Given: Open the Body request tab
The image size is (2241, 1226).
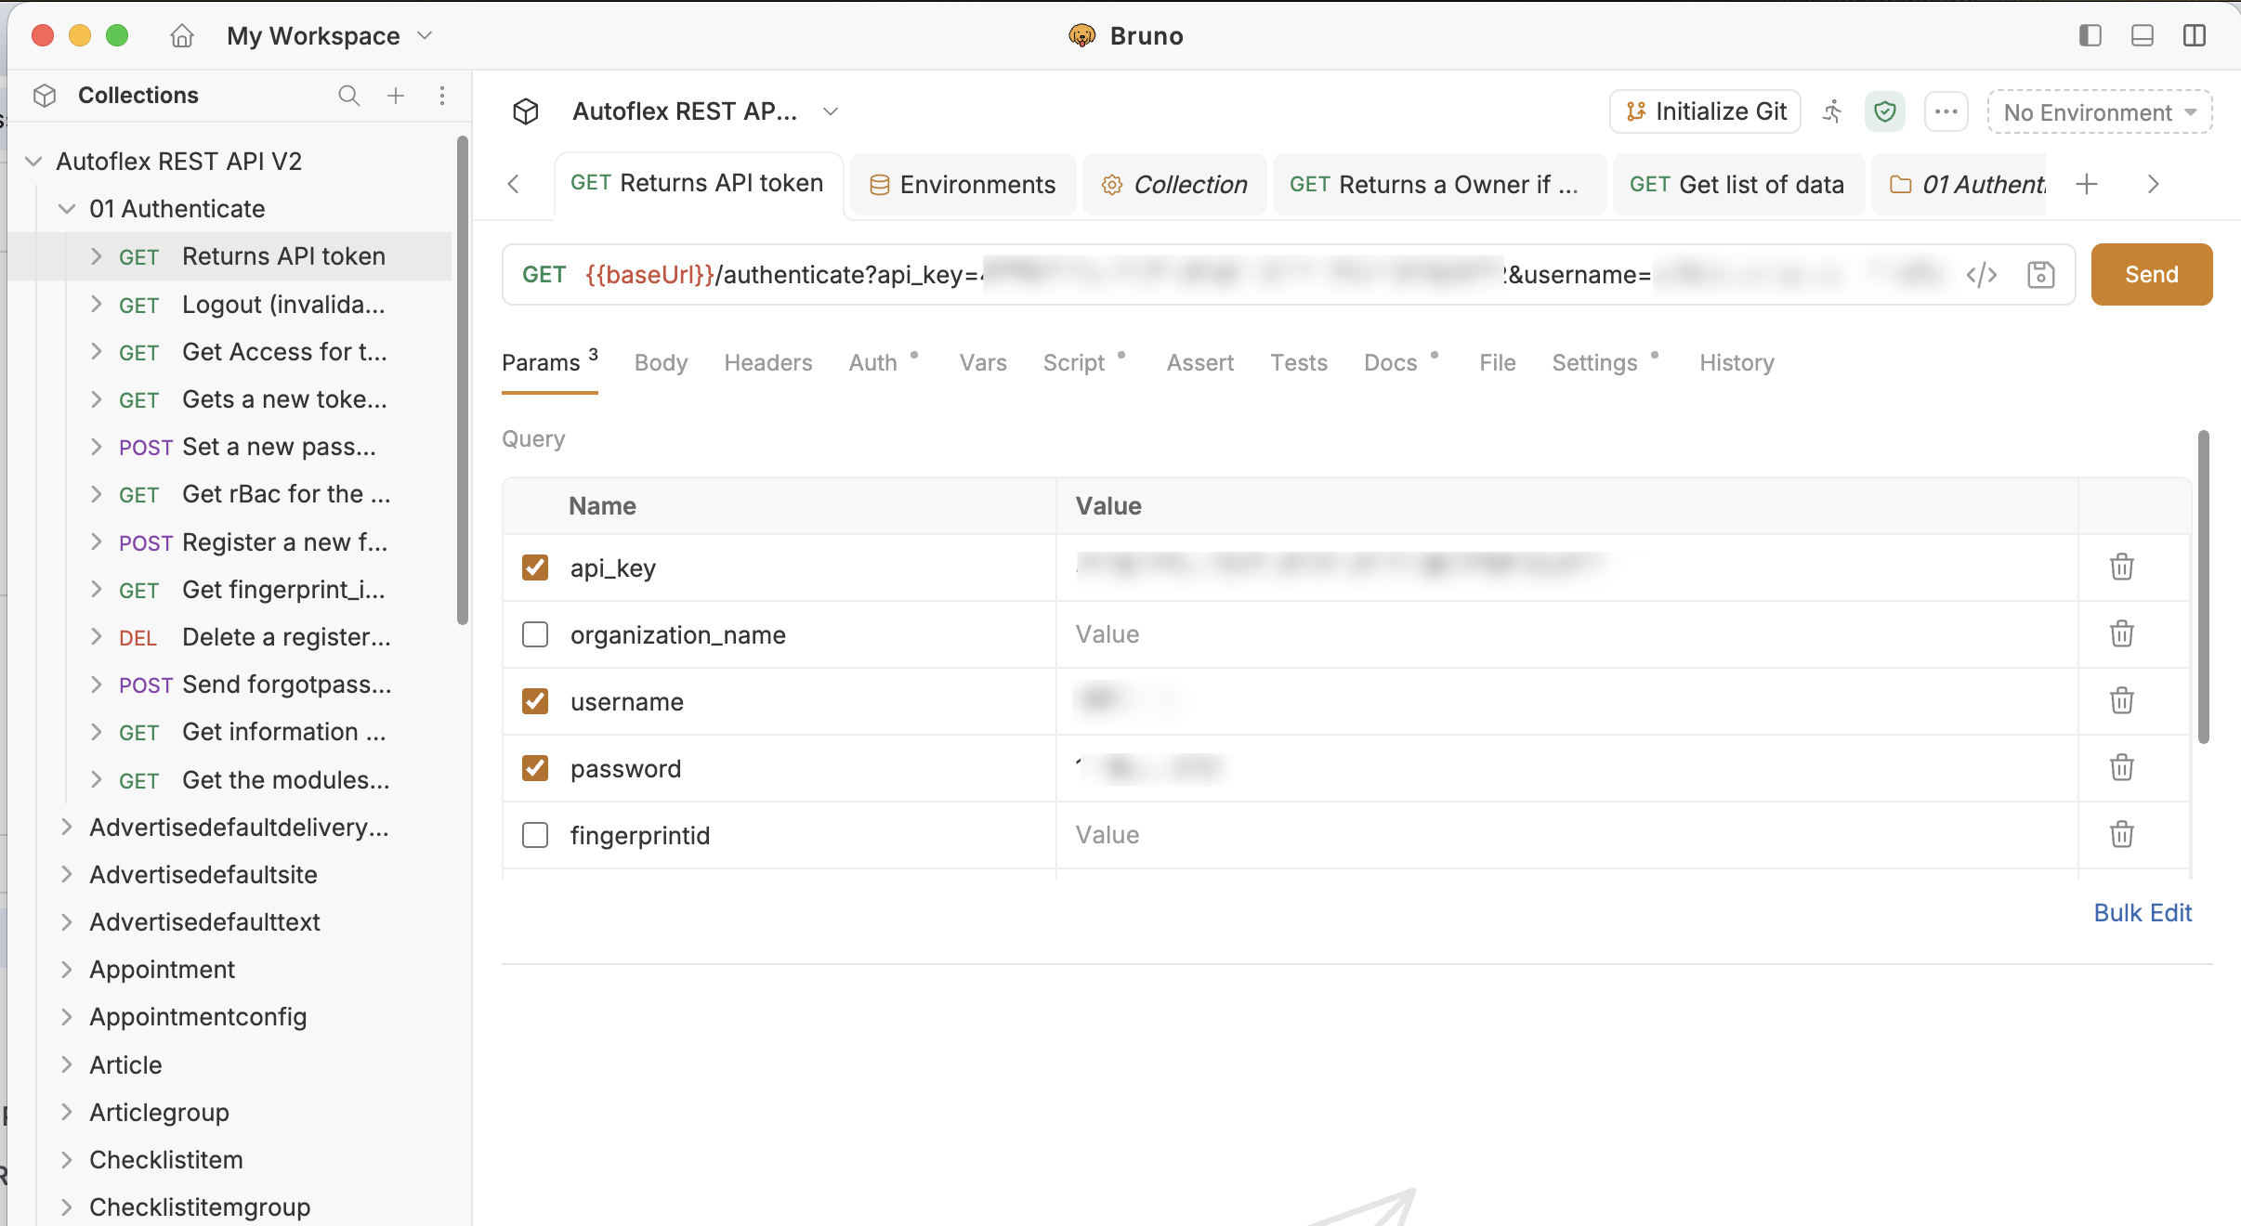Looking at the screenshot, I should coord(662,363).
